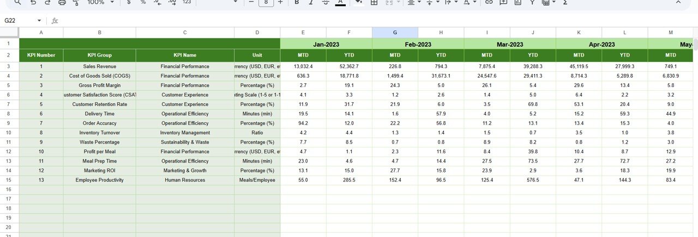Click the undo icon in toolbar
698x237 pixels.
point(33,3)
